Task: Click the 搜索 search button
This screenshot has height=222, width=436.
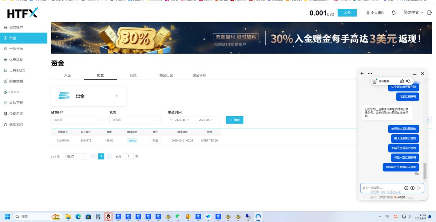Action: 234,120
